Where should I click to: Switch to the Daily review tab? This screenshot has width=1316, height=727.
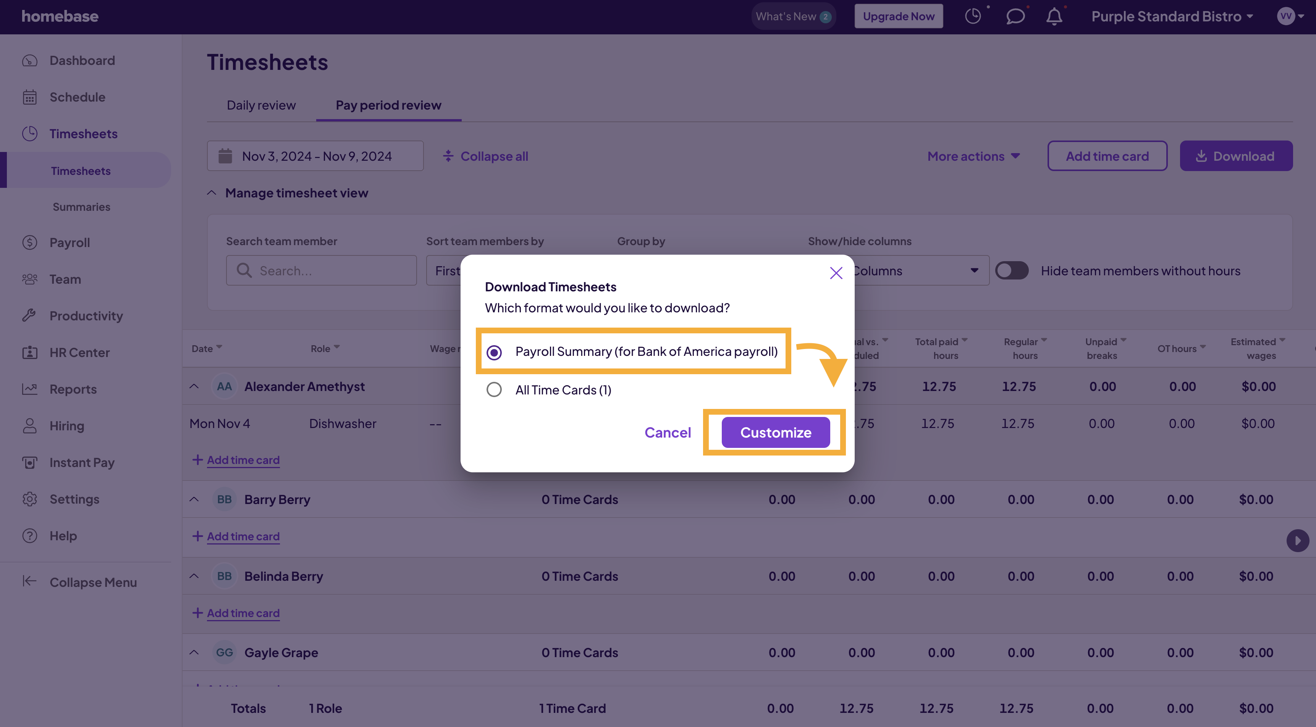click(261, 105)
